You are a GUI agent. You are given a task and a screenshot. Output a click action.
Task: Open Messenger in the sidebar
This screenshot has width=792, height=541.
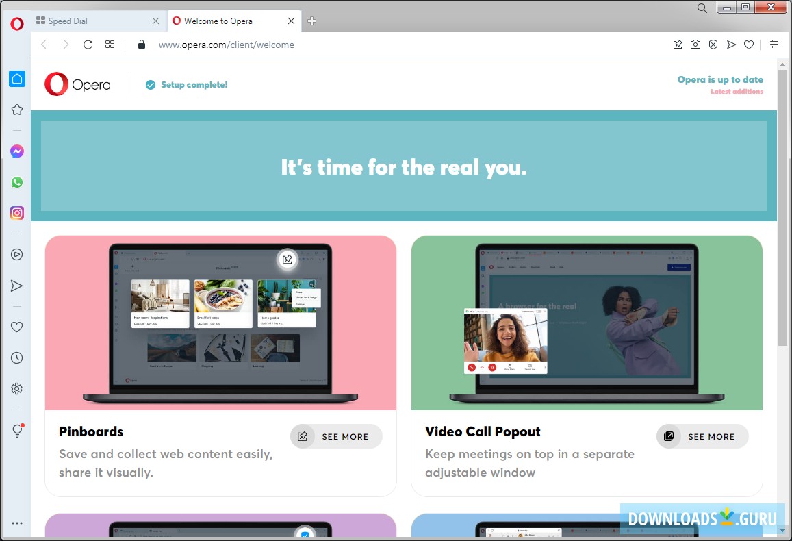click(17, 151)
